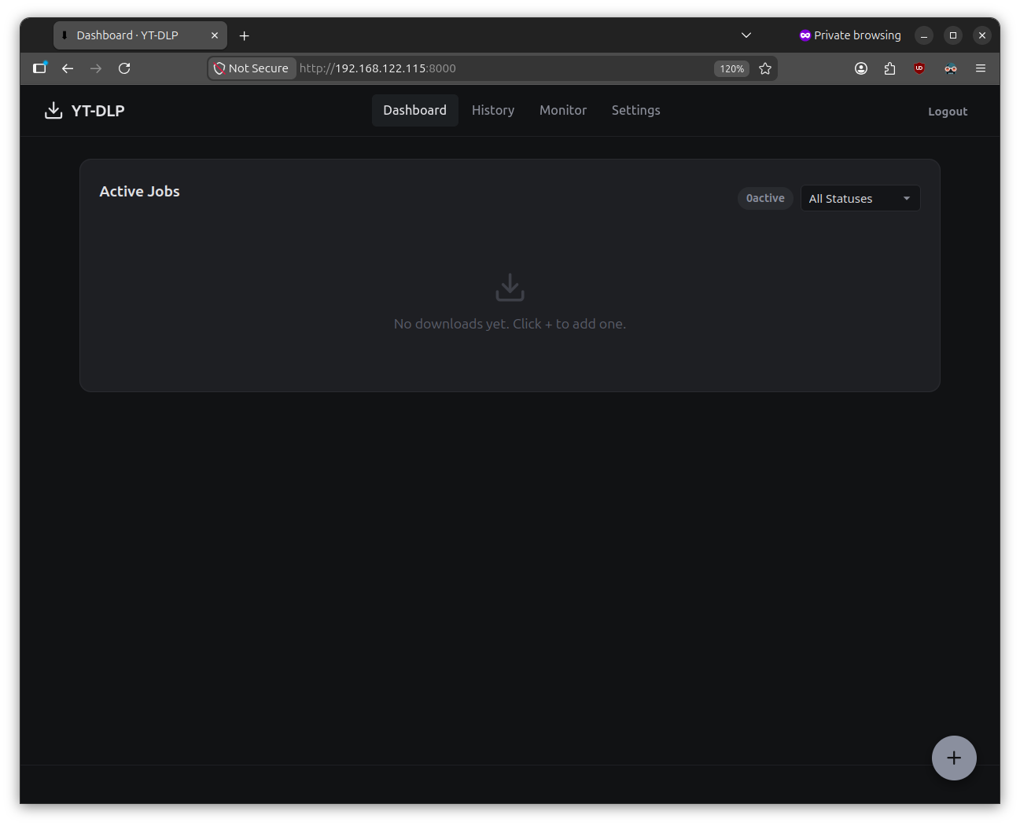The height and width of the screenshot is (826, 1020).
Task: Go forward to the next page
Action: (96, 68)
